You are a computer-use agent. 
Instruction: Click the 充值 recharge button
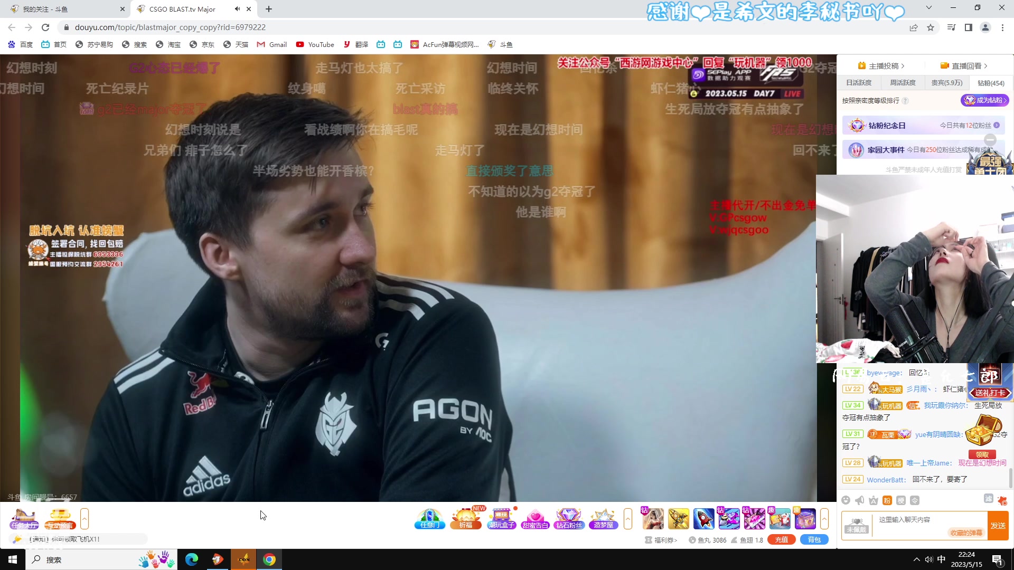(x=782, y=540)
